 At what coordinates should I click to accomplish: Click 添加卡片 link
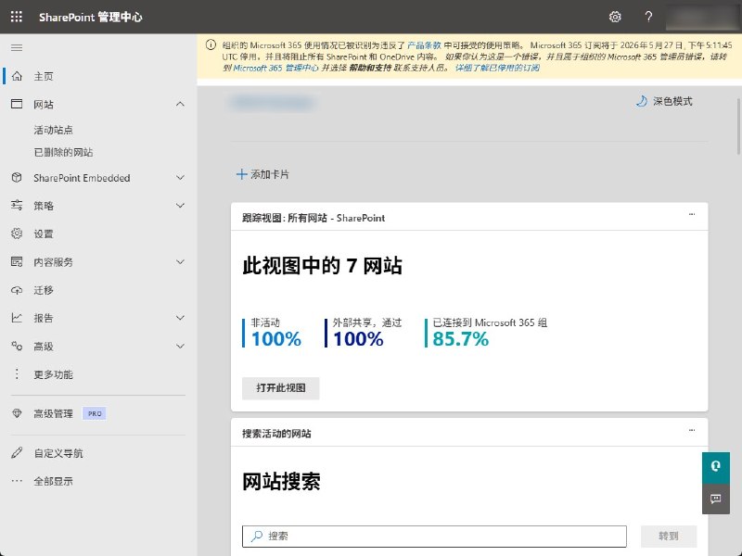point(262,174)
